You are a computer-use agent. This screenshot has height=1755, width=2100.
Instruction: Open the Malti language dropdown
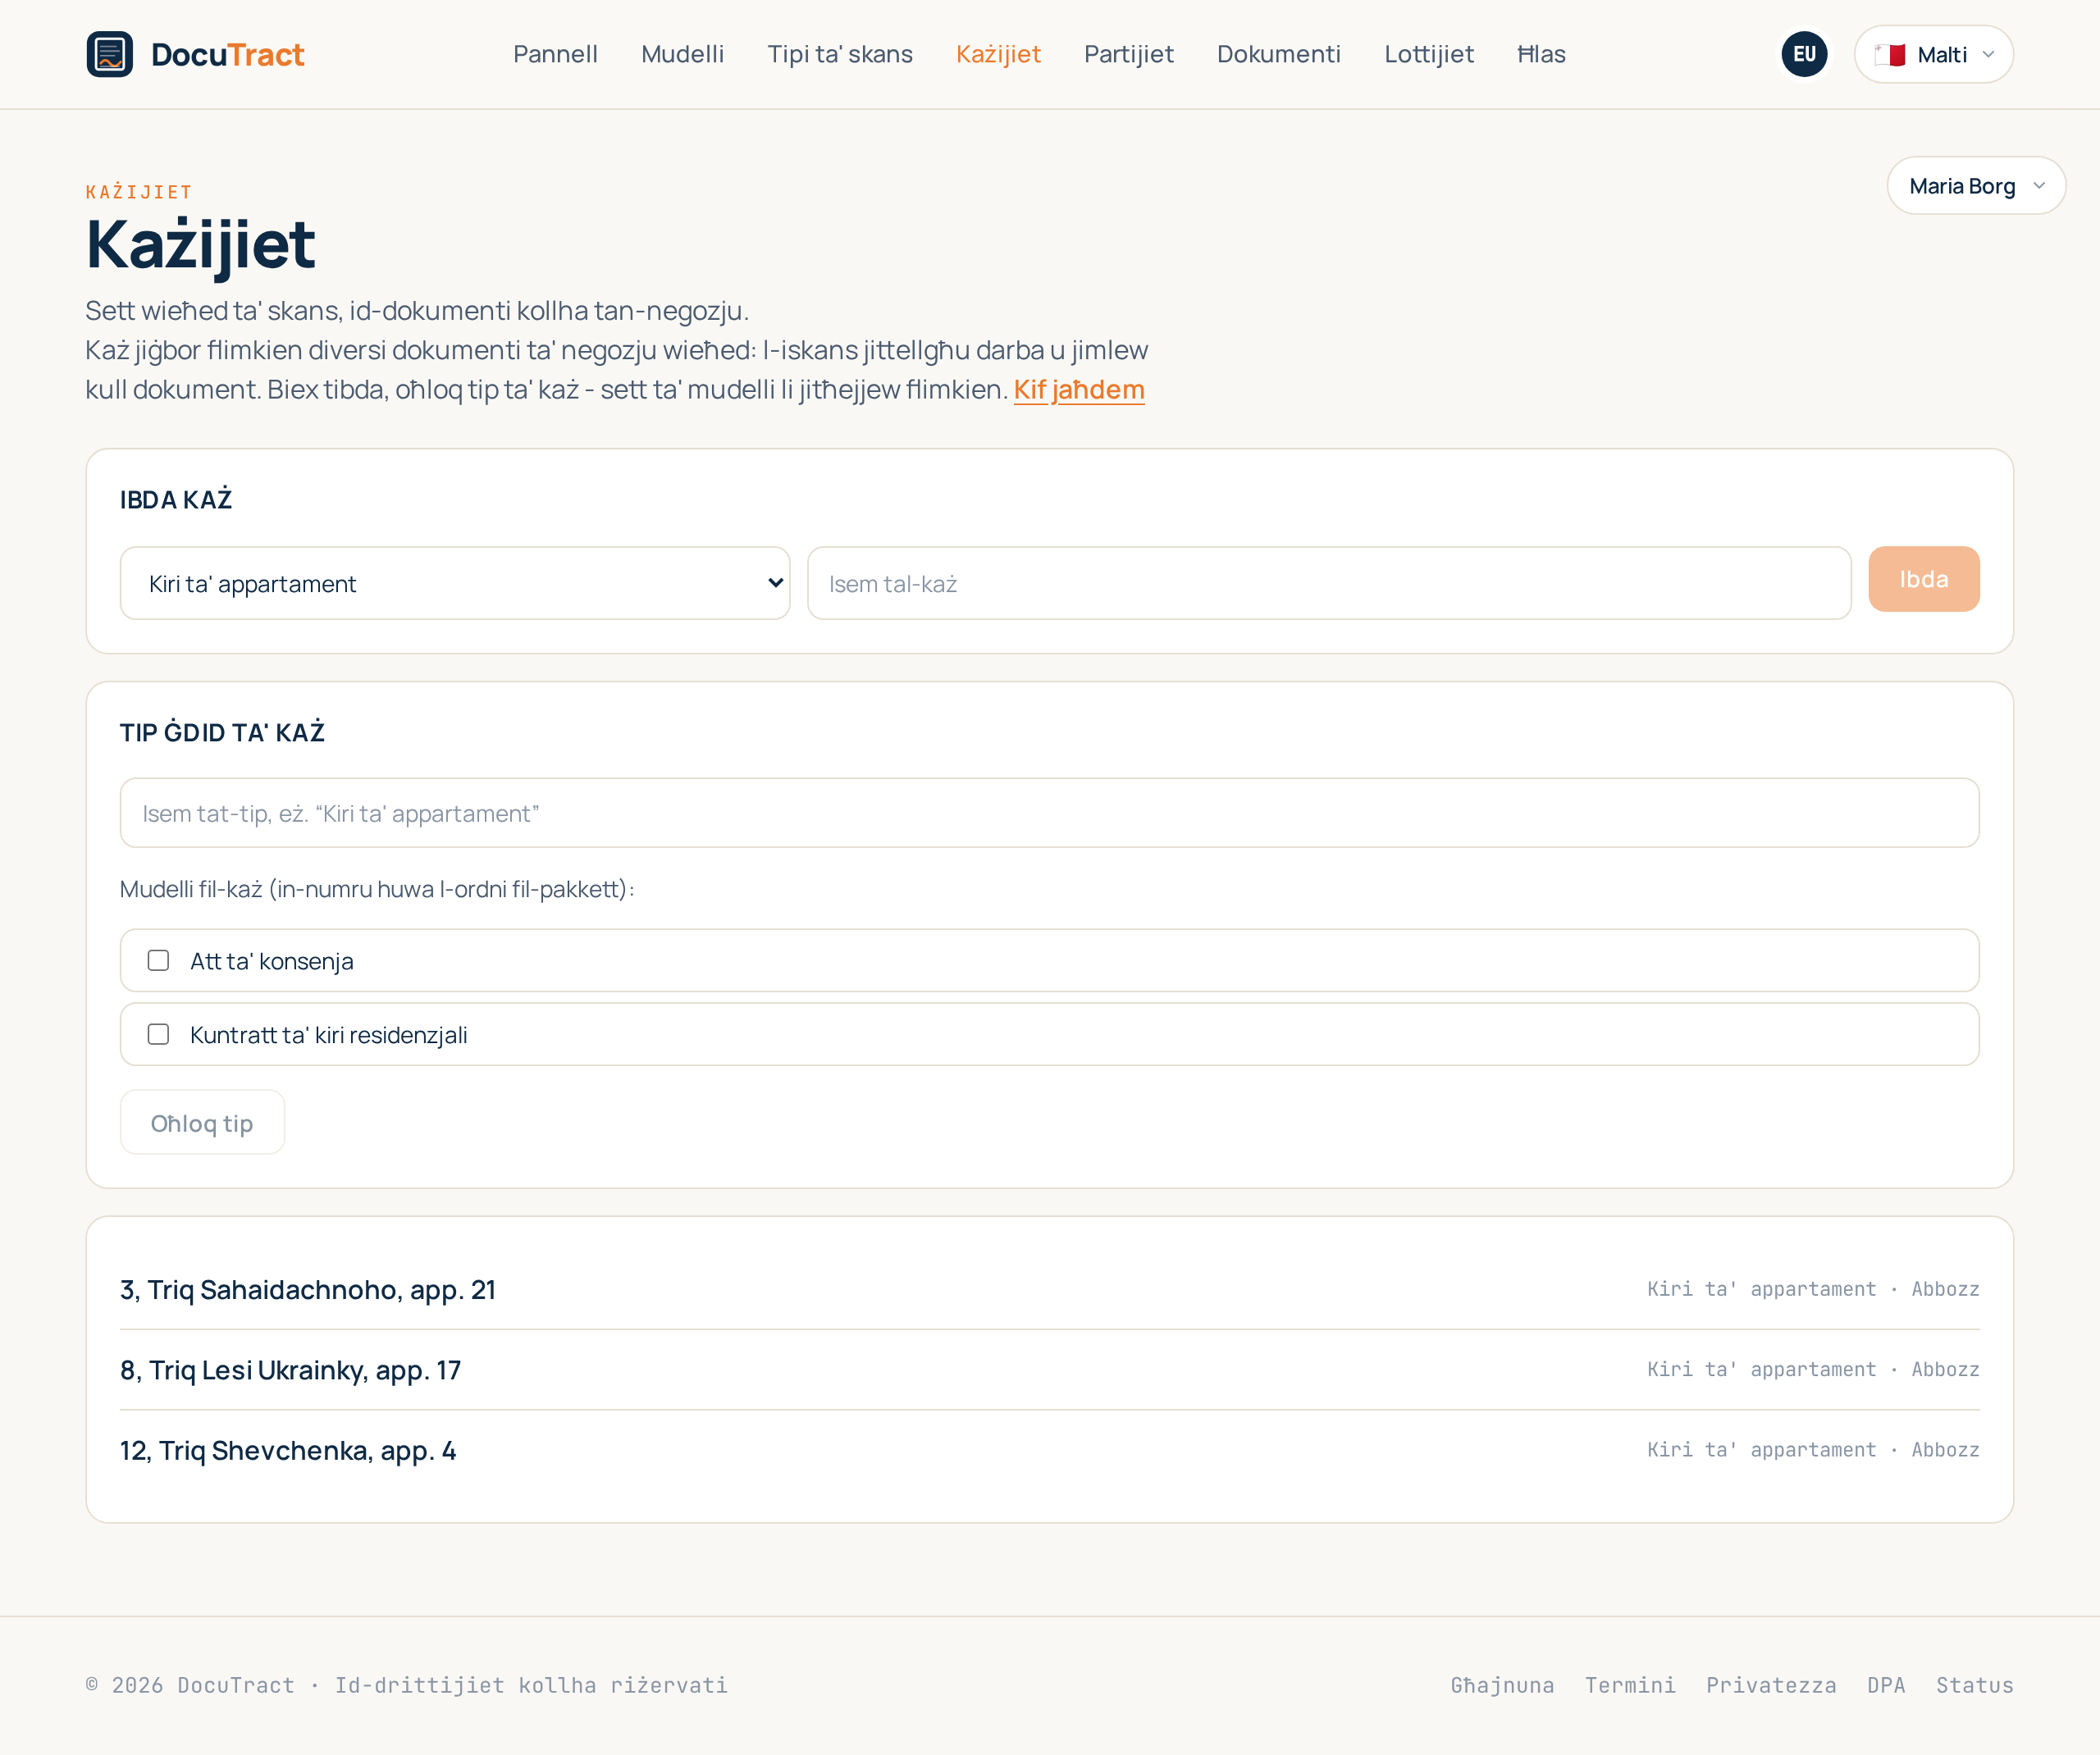tap(1933, 54)
